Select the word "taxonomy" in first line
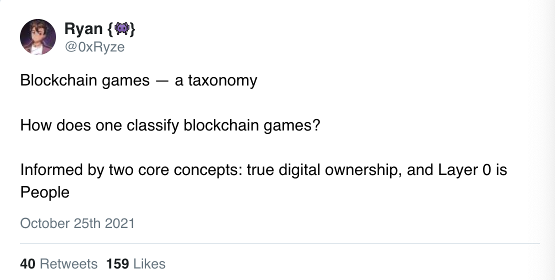 pyautogui.click(x=223, y=80)
